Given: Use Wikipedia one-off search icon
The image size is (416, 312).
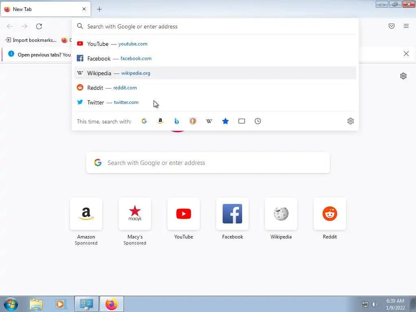Looking at the screenshot, I should [209, 121].
